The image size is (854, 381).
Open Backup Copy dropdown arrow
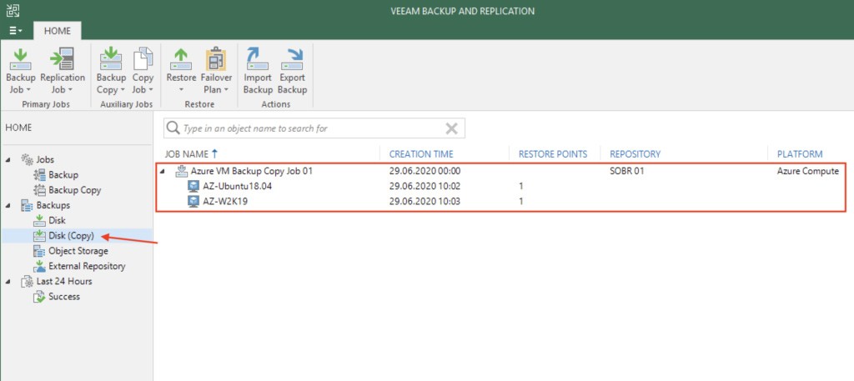pyautogui.click(x=123, y=90)
